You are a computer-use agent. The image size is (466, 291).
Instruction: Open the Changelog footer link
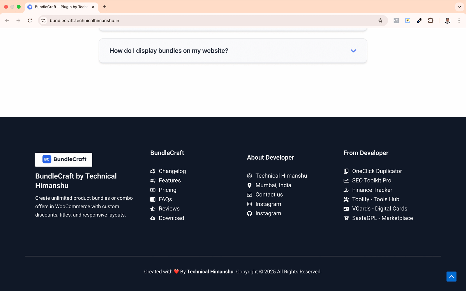point(172,171)
